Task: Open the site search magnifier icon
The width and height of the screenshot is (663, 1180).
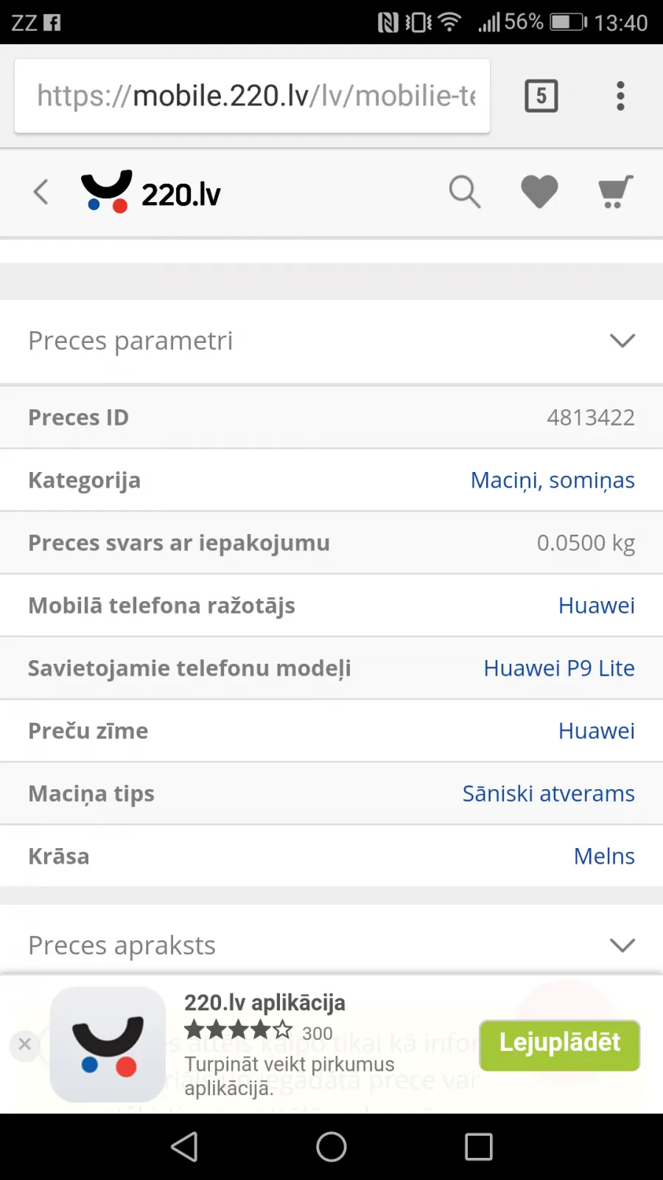Action: (465, 192)
